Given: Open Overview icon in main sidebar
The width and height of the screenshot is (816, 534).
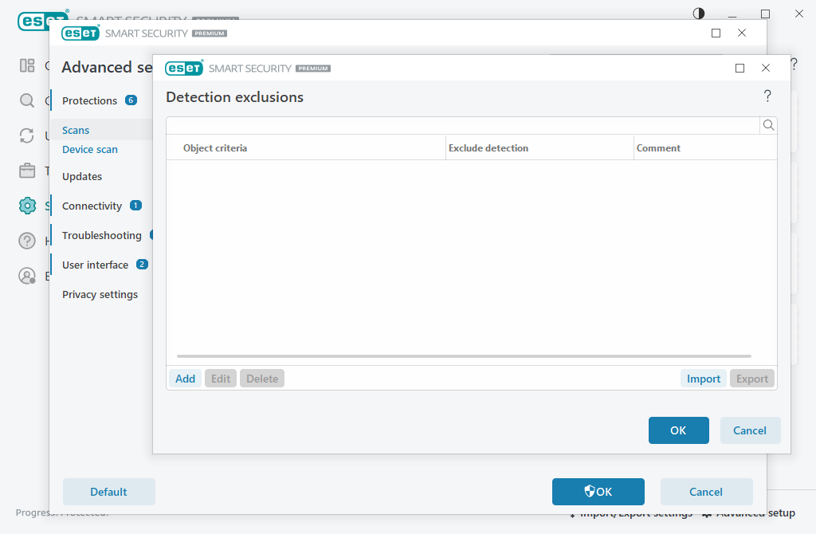Looking at the screenshot, I should (27, 65).
